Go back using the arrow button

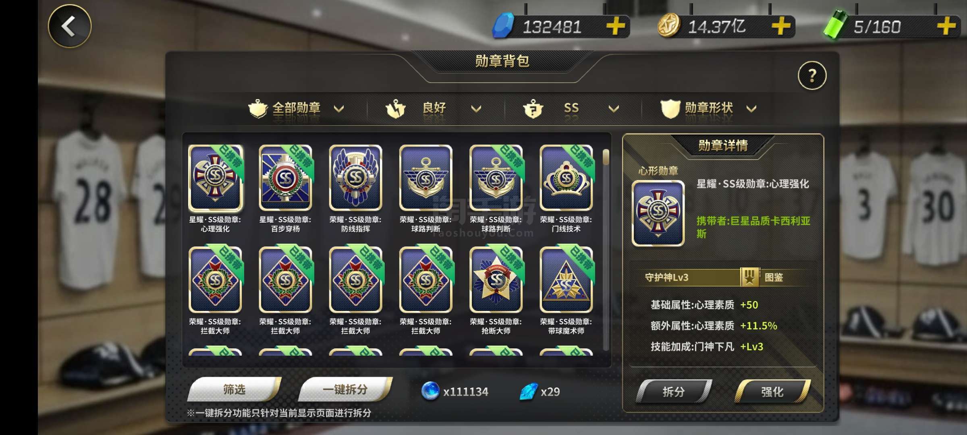tap(70, 27)
